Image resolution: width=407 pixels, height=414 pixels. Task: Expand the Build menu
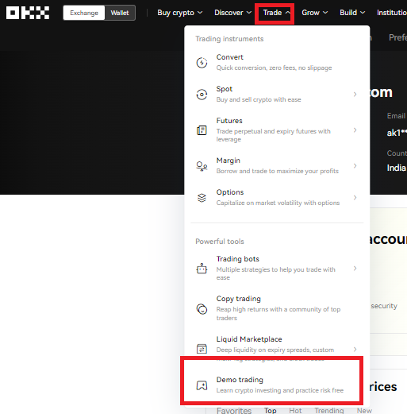click(x=352, y=13)
